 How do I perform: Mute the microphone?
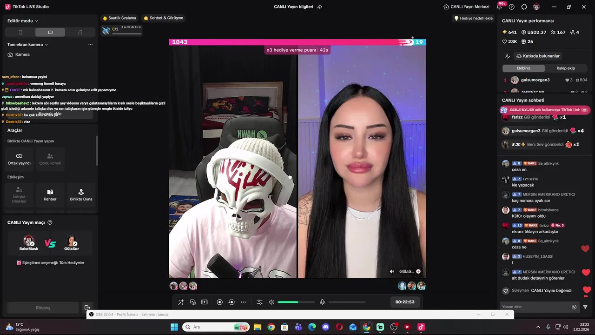pyautogui.click(x=322, y=302)
